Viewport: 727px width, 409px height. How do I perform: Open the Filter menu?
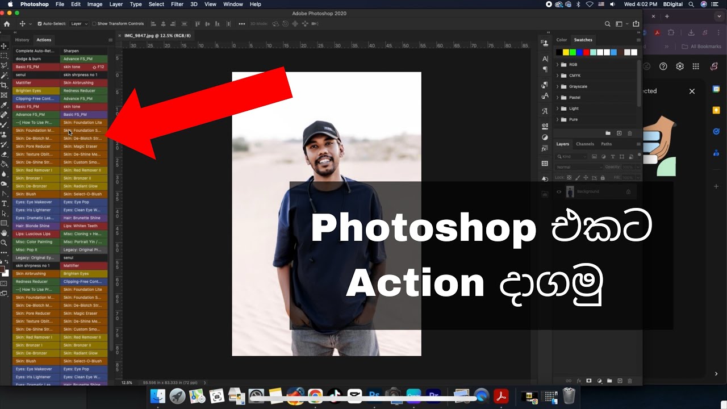click(x=177, y=4)
